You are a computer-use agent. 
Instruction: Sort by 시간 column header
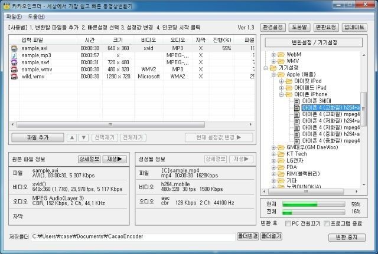90,40
